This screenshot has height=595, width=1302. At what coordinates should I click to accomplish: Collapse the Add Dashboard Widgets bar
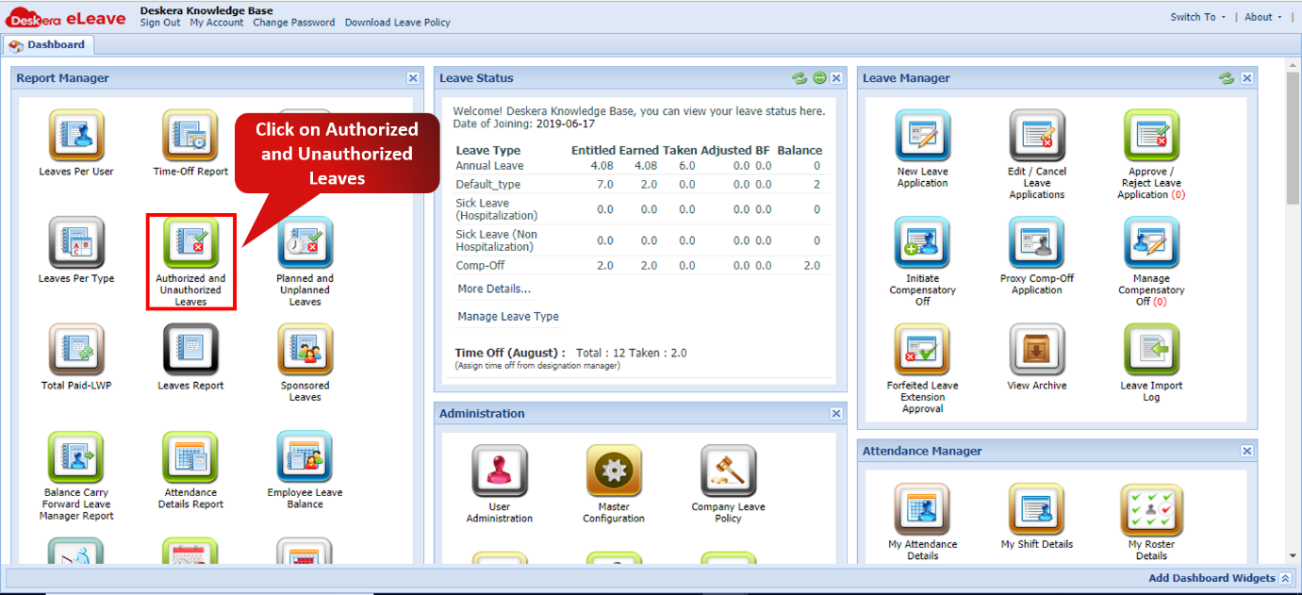[x=1285, y=578]
